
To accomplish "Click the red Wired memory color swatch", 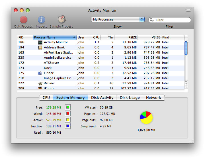I will point(68,113).
